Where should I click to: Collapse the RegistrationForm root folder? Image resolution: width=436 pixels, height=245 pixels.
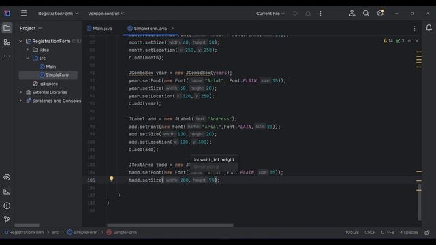pos(20,41)
